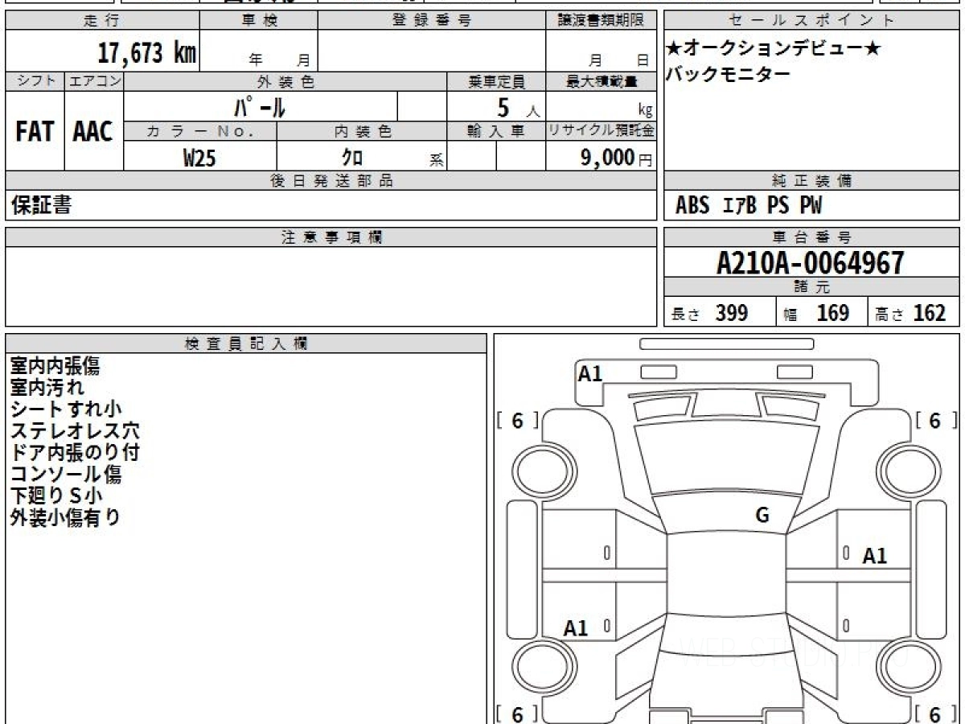Select inspector note 室内汚れ
The height and width of the screenshot is (724, 965).
[x=47, y=388]
